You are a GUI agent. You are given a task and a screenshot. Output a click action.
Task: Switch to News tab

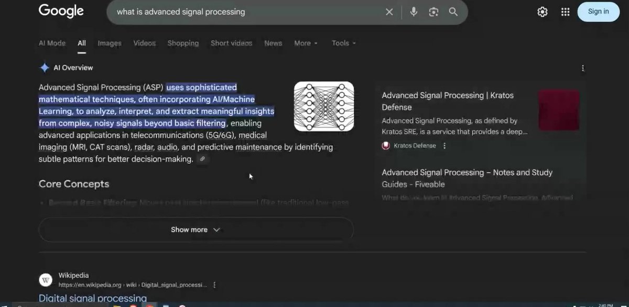[x=273, y=43]
